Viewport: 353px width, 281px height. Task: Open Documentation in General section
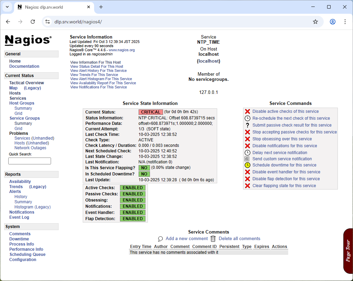pos(24,66)
